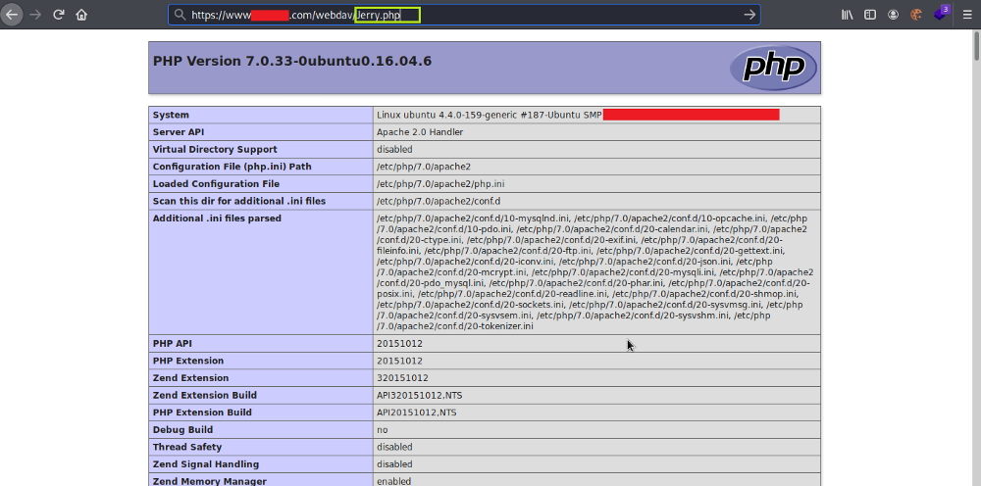Open the Library bookmarks icon

848,15
